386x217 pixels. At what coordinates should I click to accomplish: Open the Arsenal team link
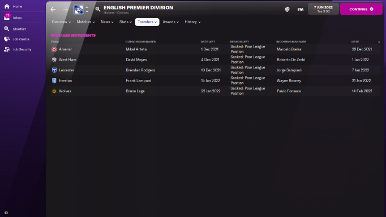tap(65, 49)
